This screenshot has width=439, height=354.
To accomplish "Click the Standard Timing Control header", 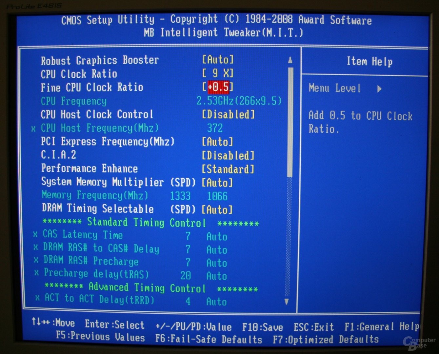I will click(150, 223).
